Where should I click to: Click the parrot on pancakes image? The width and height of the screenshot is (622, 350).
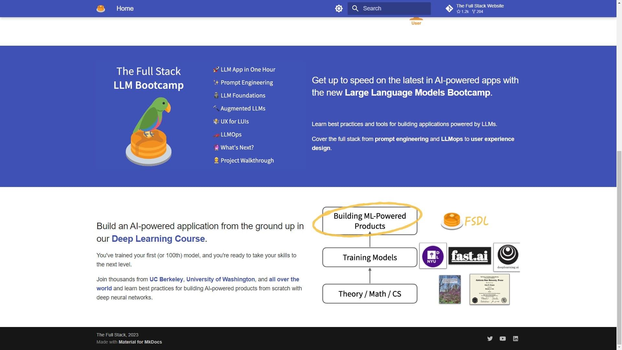(x=149, y=131)
